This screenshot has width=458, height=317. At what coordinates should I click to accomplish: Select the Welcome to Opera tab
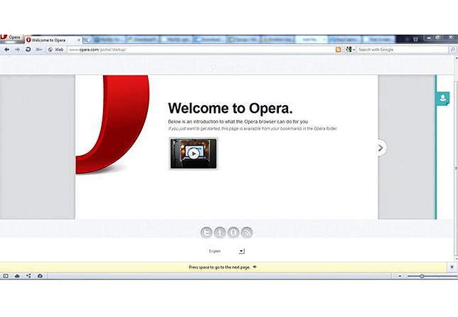click(x=50, y=40)
